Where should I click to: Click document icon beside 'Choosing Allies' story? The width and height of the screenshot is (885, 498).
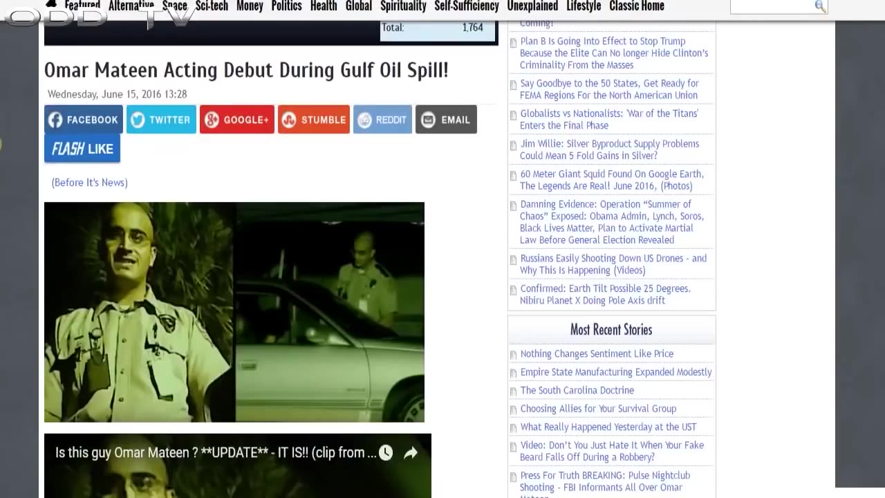[513, 410]
